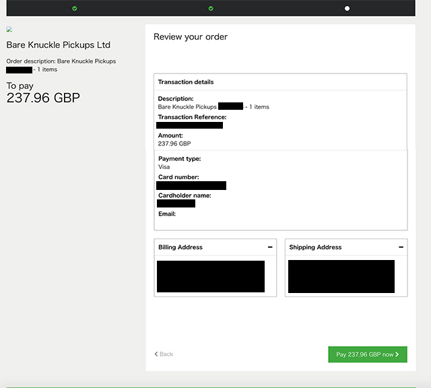This screenshot has width=431, height=388.
Task: Click the Visa payment type value
Action: [x=164, y=167]
